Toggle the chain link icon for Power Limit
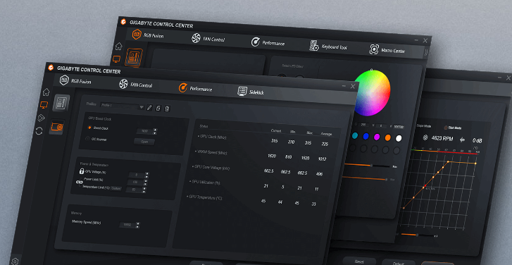This screenshot has height=265, width=512. point(80,182)
